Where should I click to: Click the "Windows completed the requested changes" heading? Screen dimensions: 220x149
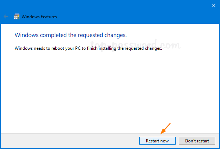(x=70, y=35)
